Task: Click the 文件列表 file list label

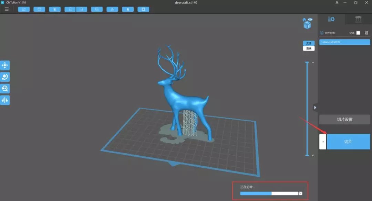Action: pos(330,33)
